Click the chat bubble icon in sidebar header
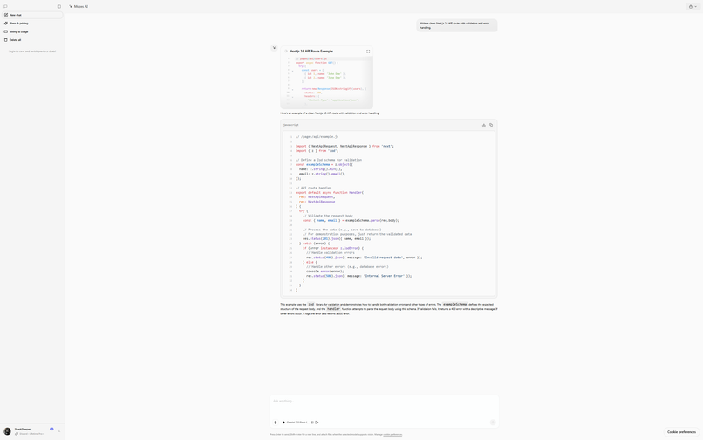This screenshot has width=703, height=440. pos(5,6)
